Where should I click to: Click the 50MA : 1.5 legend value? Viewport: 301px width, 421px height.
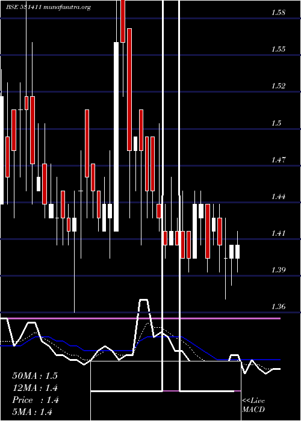pos(35,376)
